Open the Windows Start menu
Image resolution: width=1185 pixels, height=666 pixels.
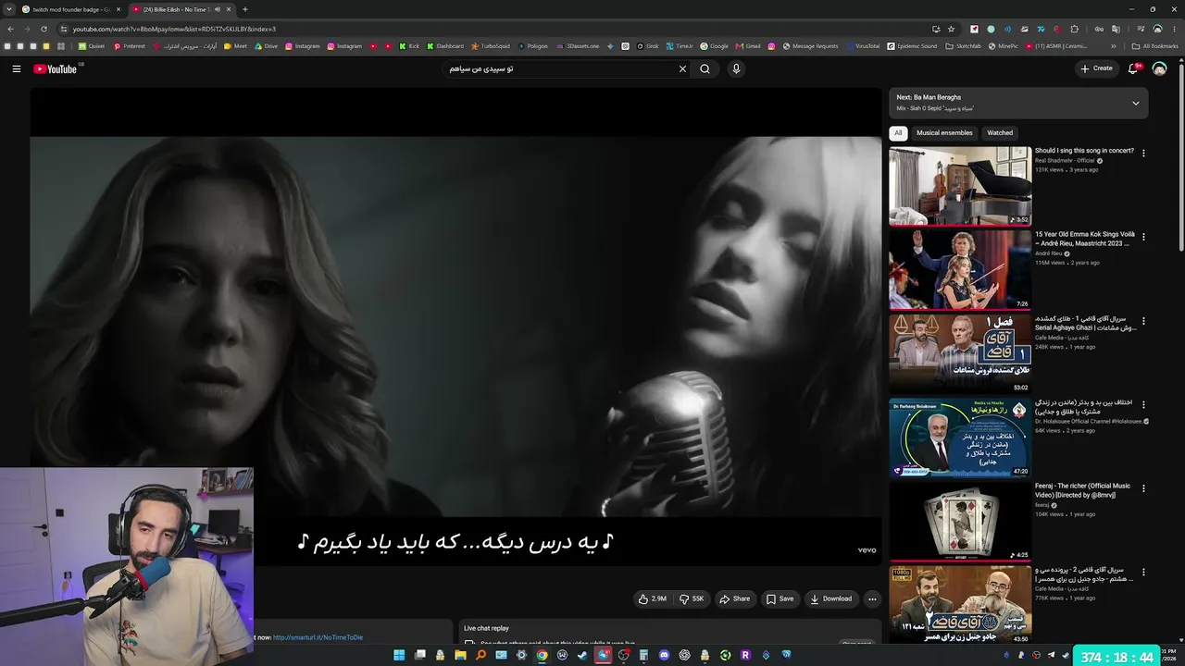click(x=399, y=655)
